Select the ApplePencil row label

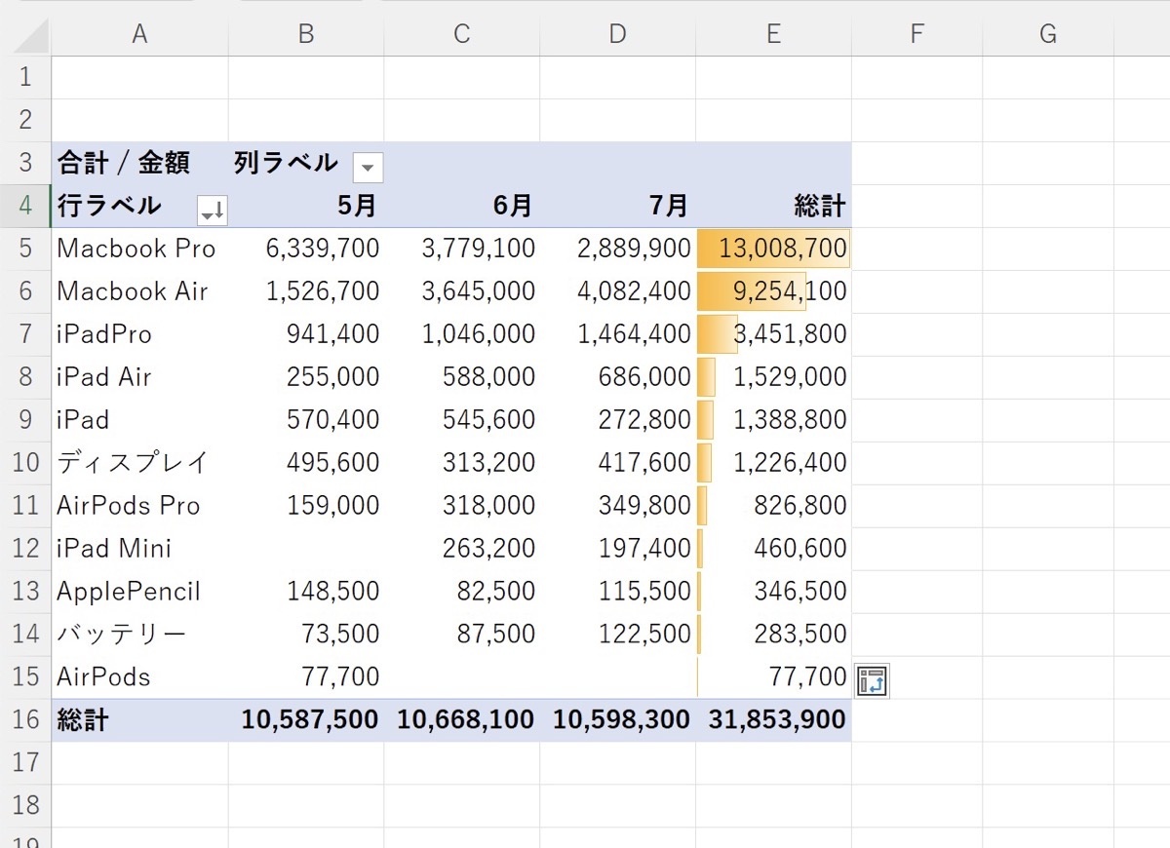click(139, 592)
